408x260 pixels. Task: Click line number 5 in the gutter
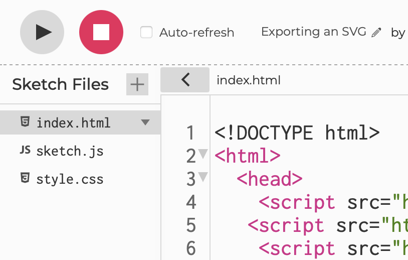tap(191, 225)
